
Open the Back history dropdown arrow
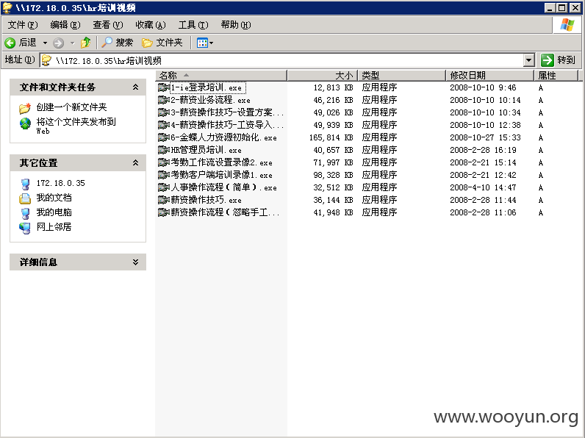coord(45,43)
